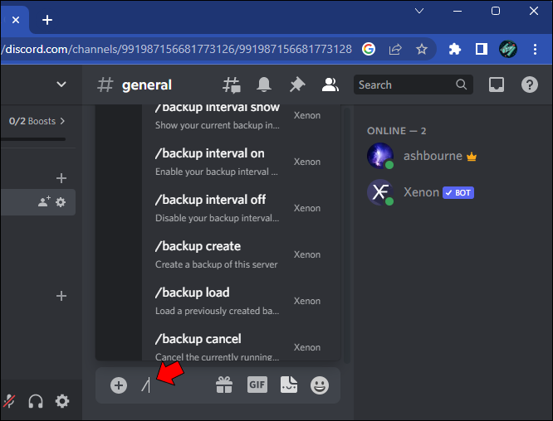Open the GIF picker

point(257,385)
